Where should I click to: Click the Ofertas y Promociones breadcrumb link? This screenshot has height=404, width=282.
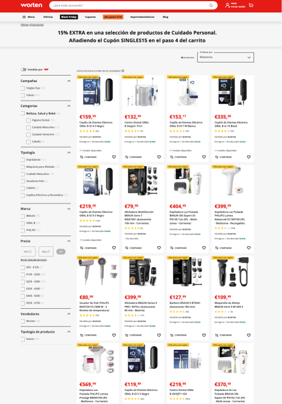tap(32, 25)
